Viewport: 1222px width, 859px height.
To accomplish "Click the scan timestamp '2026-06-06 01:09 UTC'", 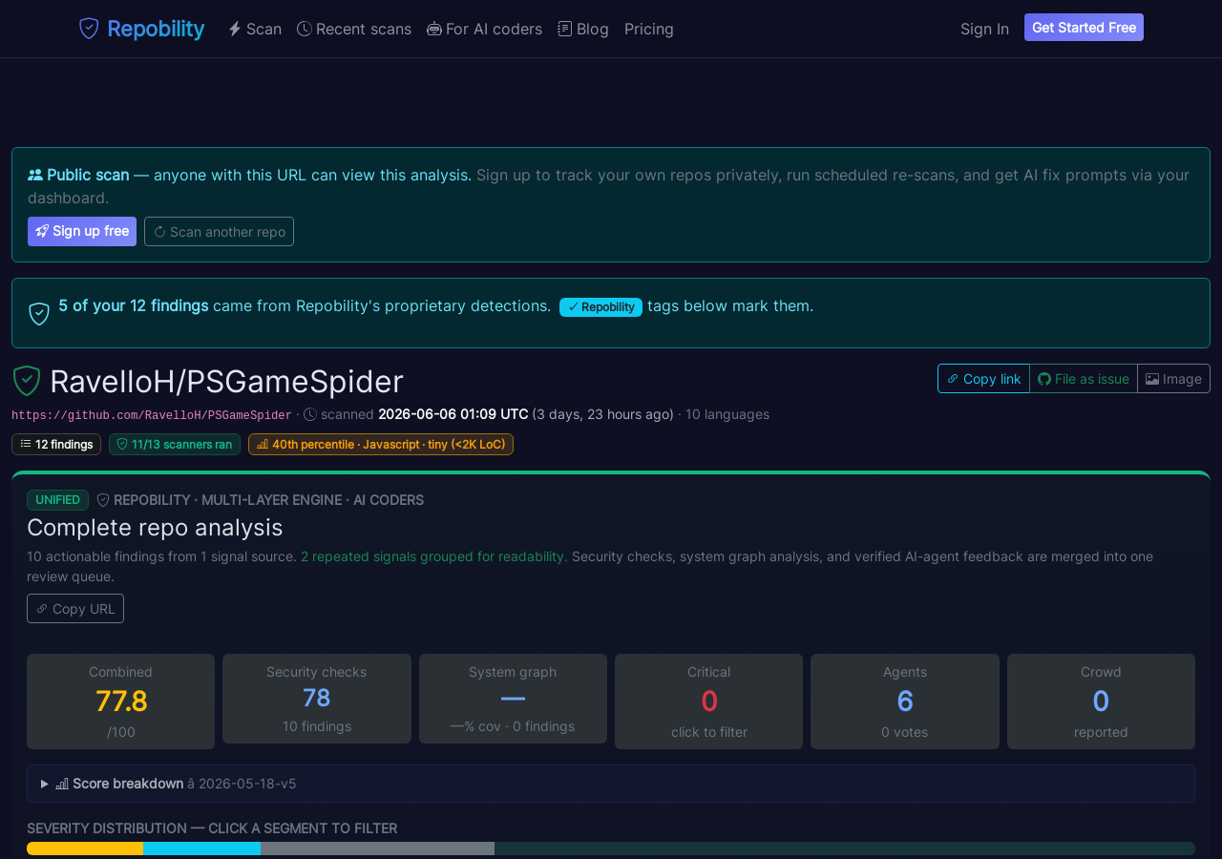I will tap(453, 414).
